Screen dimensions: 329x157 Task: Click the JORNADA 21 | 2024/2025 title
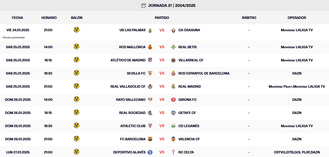point(172,5)
